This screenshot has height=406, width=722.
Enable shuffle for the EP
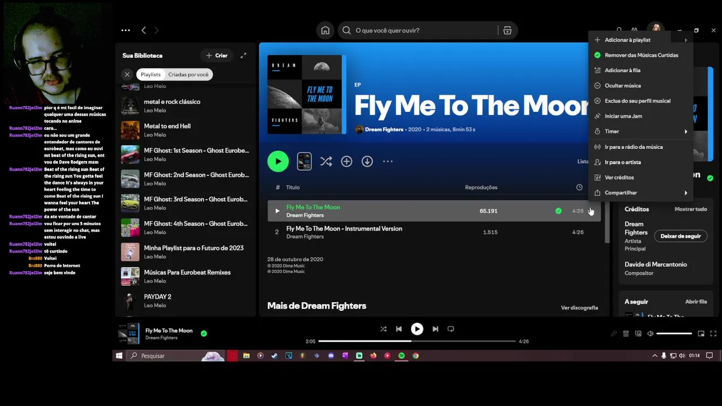tap(326, 161)
